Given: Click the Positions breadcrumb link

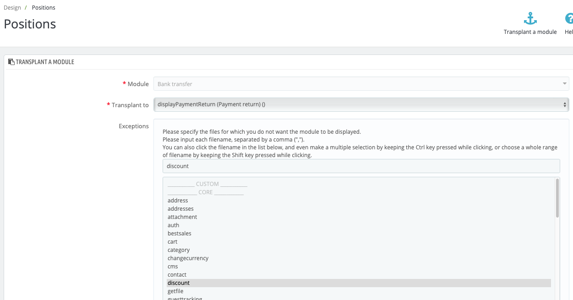Looking at the screenshot, I should (x=44, y=8).
